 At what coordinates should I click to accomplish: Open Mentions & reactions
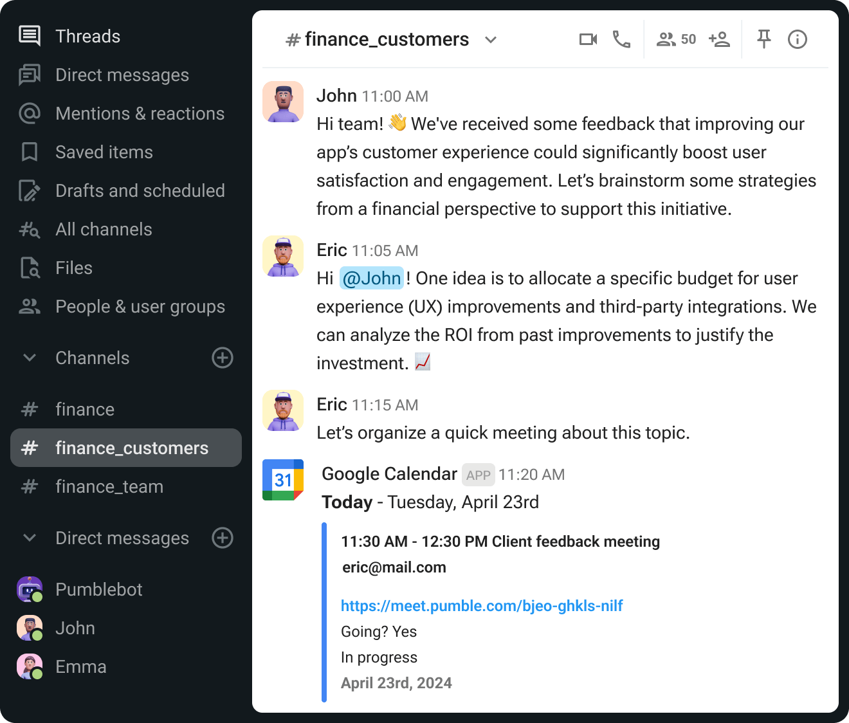[x=140, y=113]
